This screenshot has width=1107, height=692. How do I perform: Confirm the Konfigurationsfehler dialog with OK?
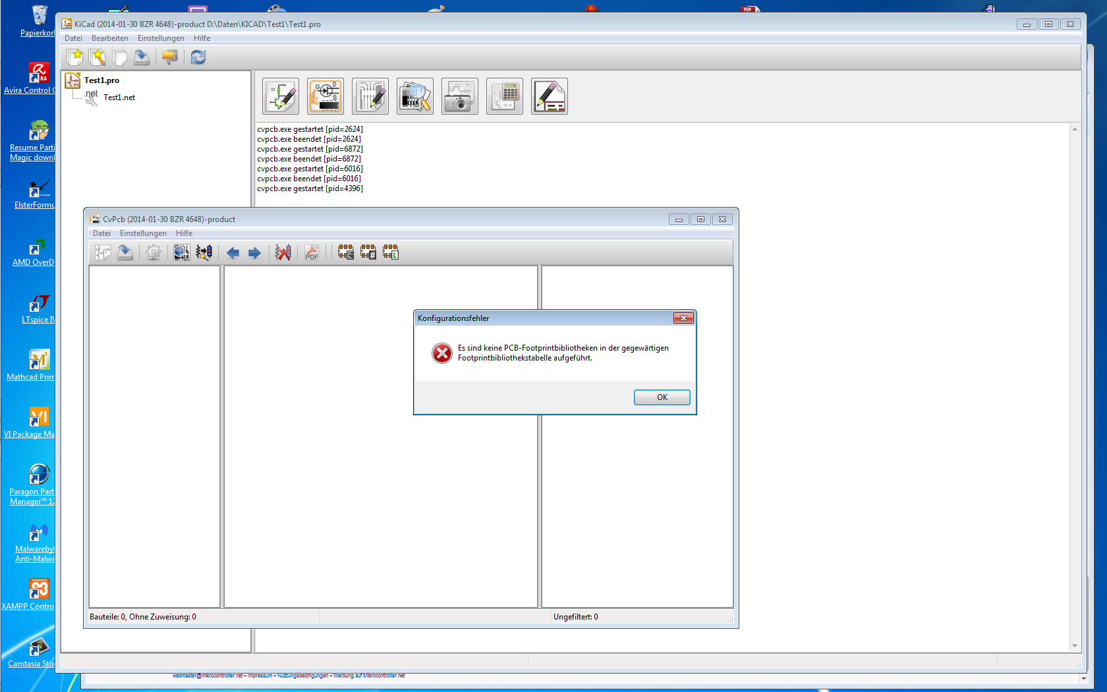(662, 397)
